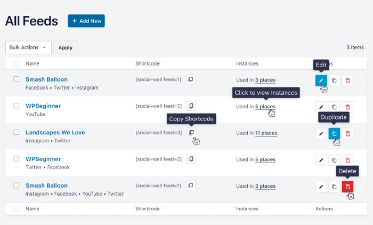
Task: Click the Instances column label in footer row
Action: point(247,208)
